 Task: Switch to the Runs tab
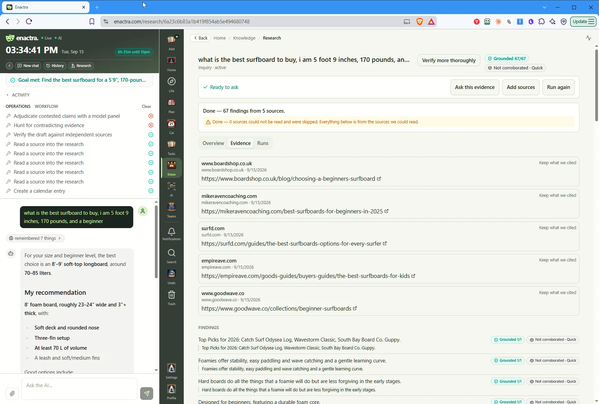click(x=263, y=143)
